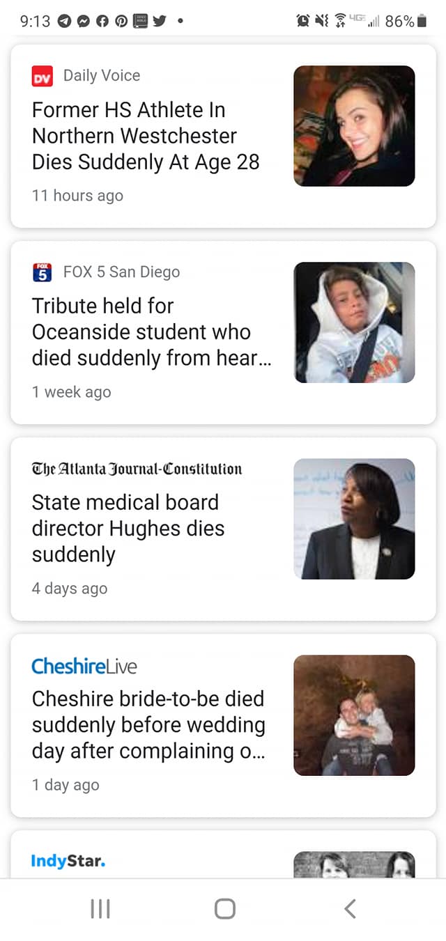Tap the Daily Voice DV logo
This screenshot has width=446, height=941.
pos(42,76)
